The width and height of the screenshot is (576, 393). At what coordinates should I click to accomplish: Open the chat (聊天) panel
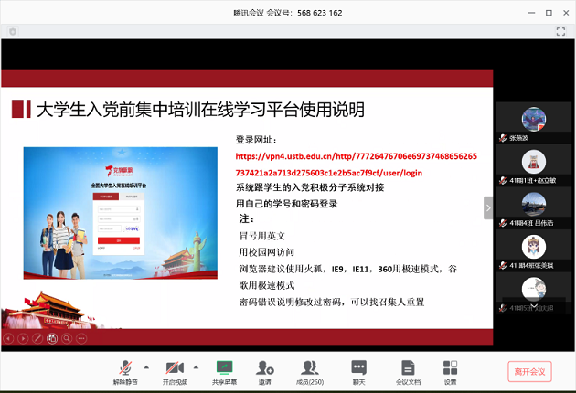pos(358,368)
